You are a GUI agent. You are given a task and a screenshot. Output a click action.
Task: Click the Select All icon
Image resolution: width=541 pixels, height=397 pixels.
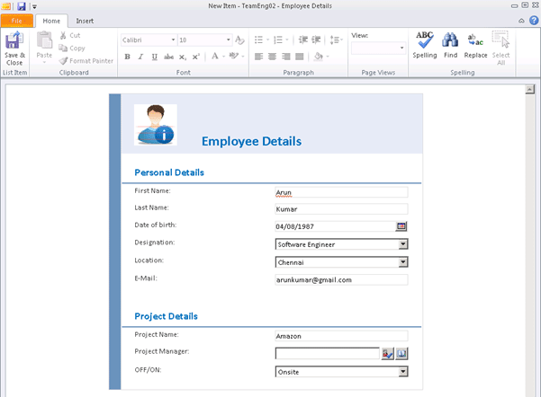(x=500, y=40)
